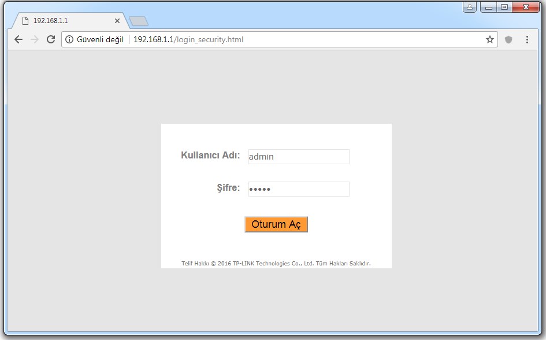Close the 192.168.1.1 tab
The image size is (546, 340).
pyautogui.click(x=117, y=20)
